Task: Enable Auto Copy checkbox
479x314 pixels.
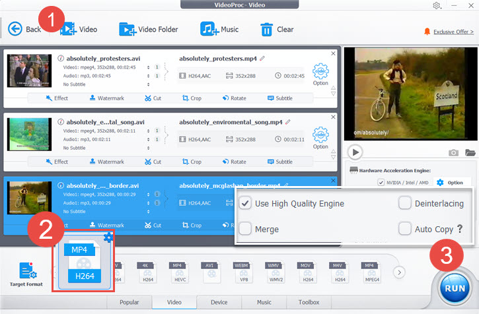Action: point(404,229)
